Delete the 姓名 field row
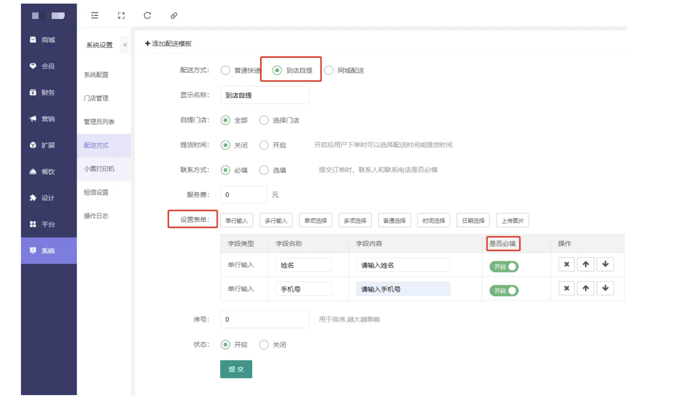 pyautogui.click(x=566, y=264)
